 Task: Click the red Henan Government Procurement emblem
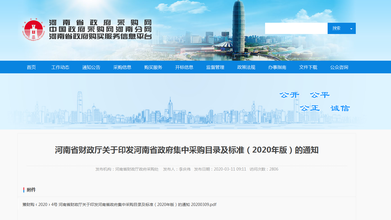[x=34, y=30]
